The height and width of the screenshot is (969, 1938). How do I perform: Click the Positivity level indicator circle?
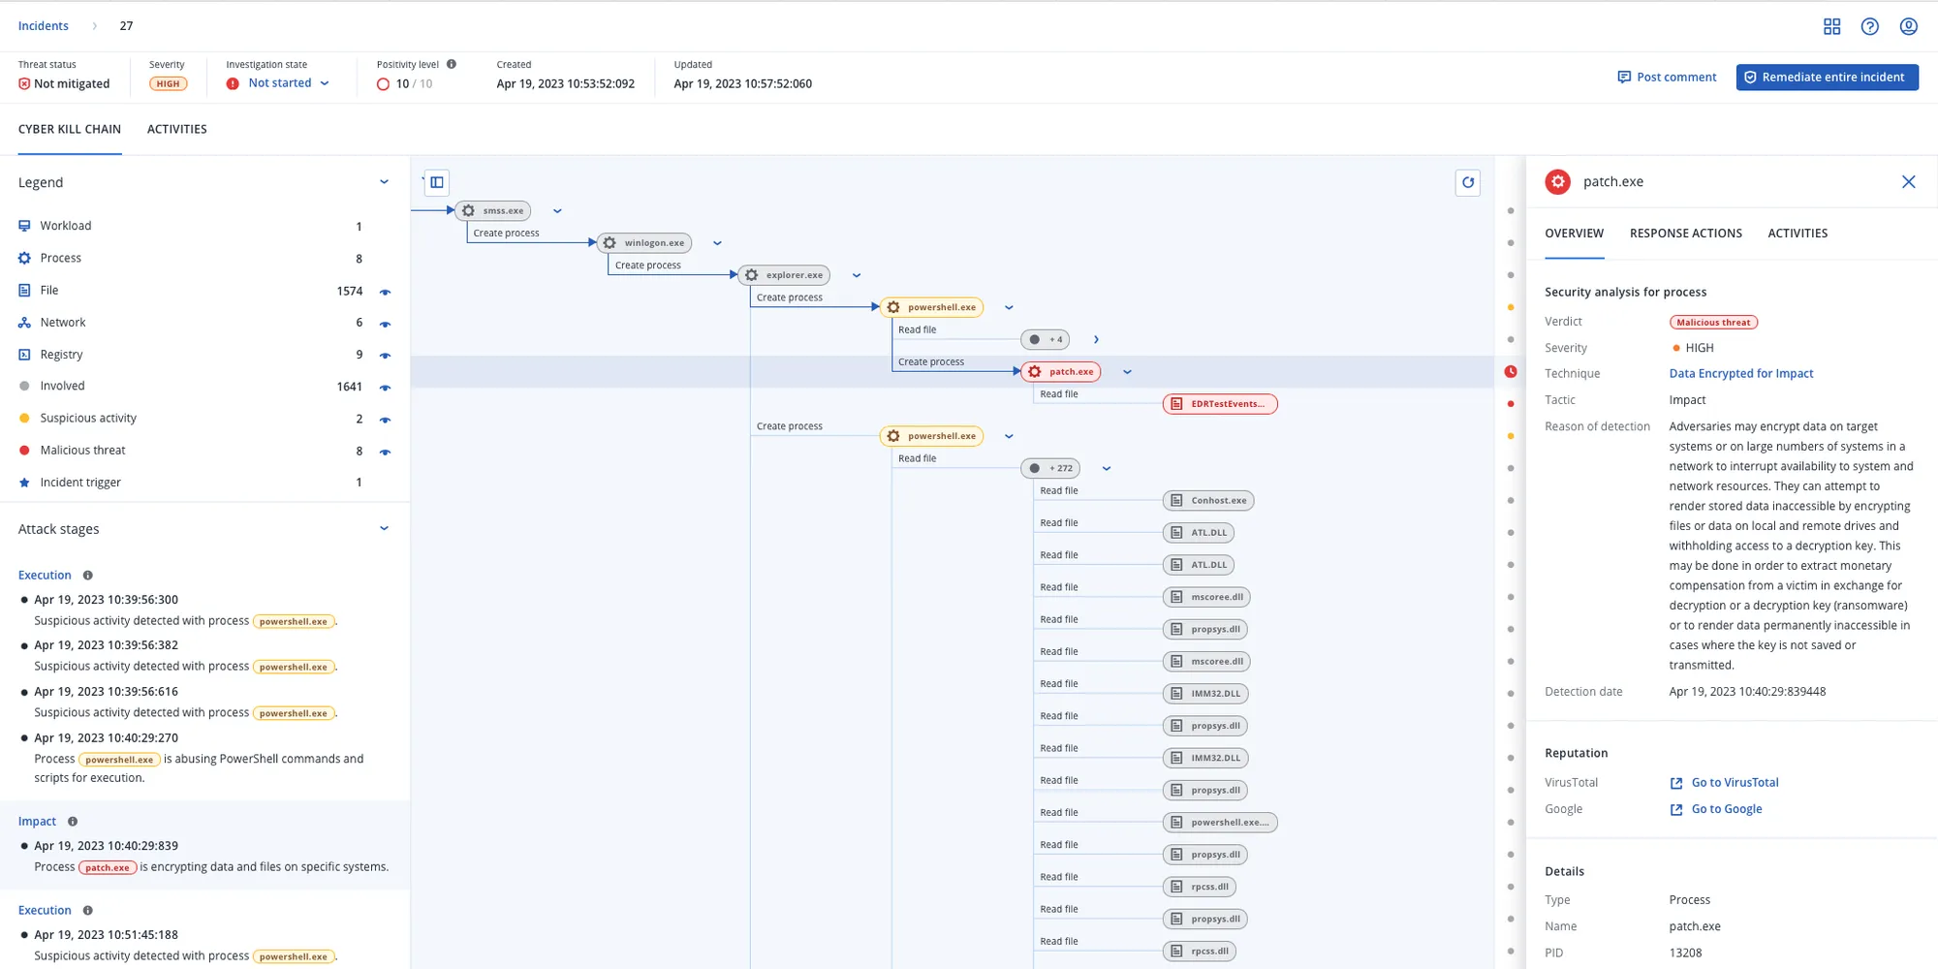pos(384,83)
